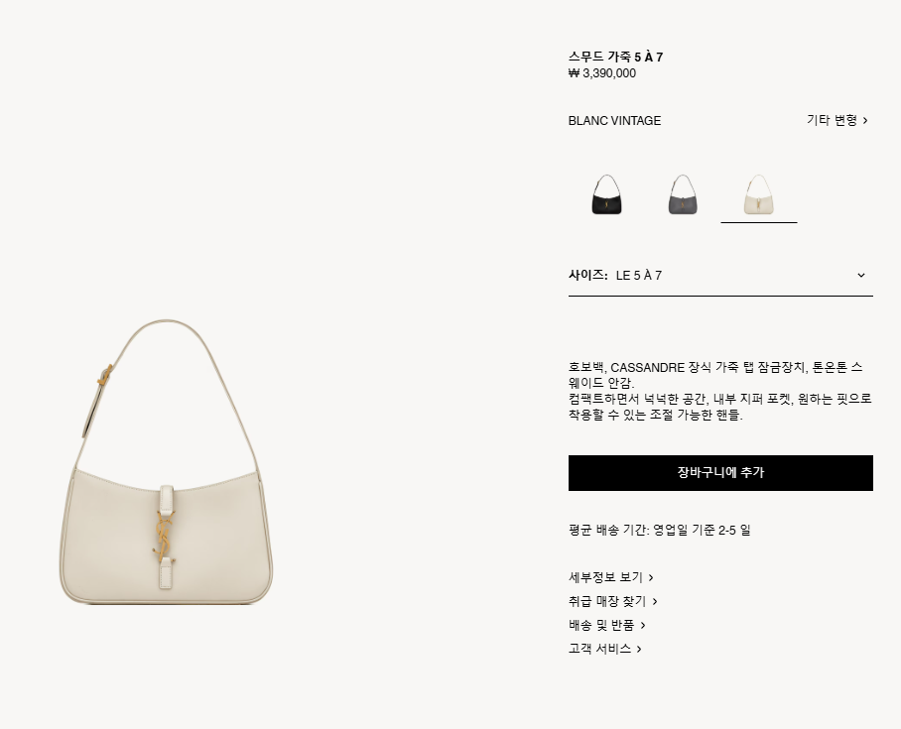Click the product title 스무드 가죽 5 À 7
The image size is (901, 729).
(615, 57)
